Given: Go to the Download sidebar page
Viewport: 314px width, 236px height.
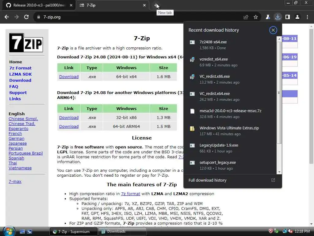Looking at the screenshot, I should coord(20,80).
